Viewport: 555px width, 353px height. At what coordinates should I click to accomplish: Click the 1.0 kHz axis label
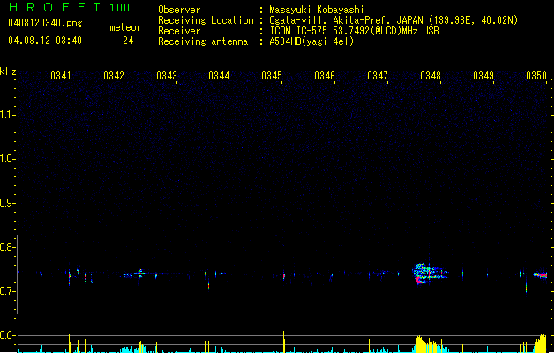pos(6,159)
